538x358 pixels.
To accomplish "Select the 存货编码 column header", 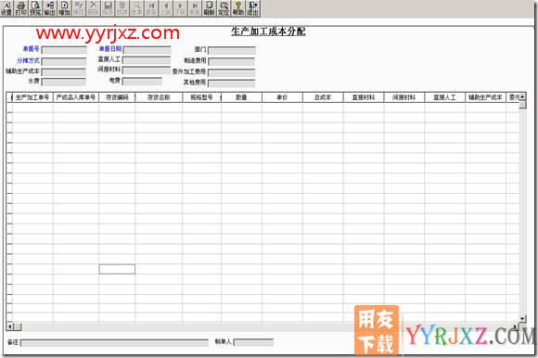I will (117, 97).
